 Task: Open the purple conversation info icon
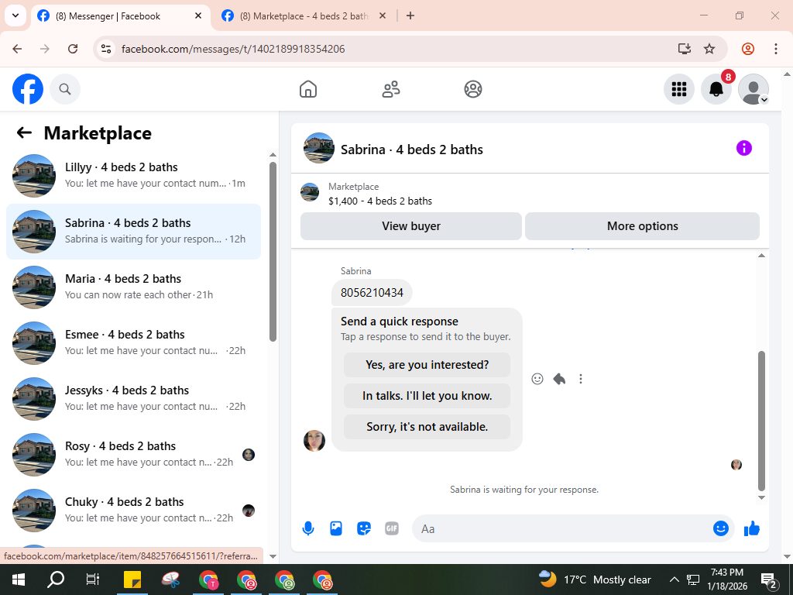[744, 148]
